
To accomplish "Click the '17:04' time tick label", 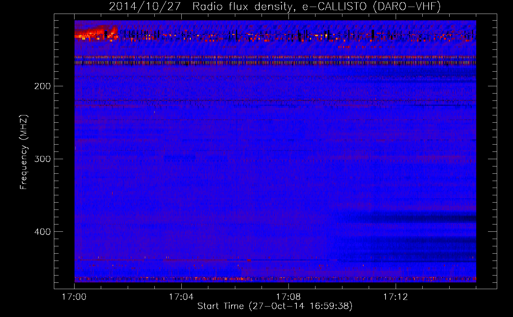I will [181, 297].
